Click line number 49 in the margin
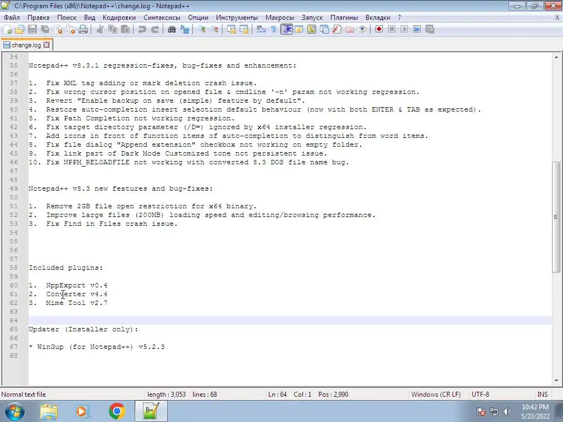Viewport: 563px width, 422px height. click(x=14, y=188)
